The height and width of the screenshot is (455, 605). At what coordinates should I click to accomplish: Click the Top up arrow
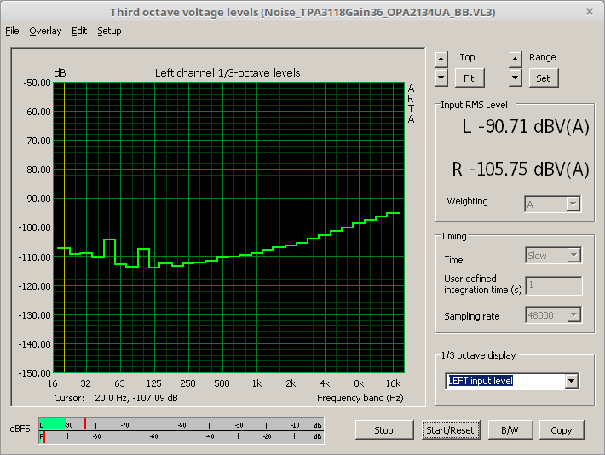[x=441, y=59]
